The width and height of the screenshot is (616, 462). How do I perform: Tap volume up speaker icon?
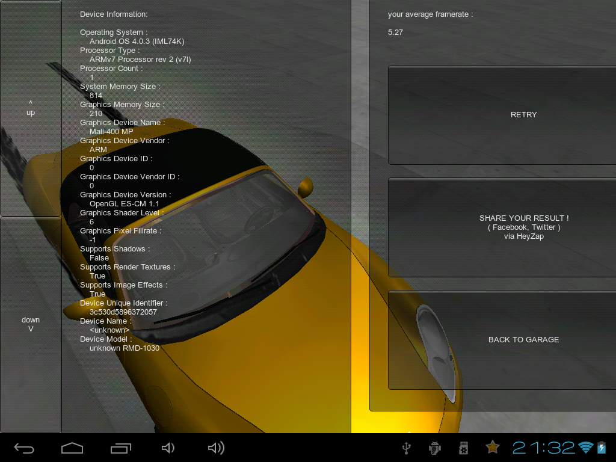[x=216, y=448]
